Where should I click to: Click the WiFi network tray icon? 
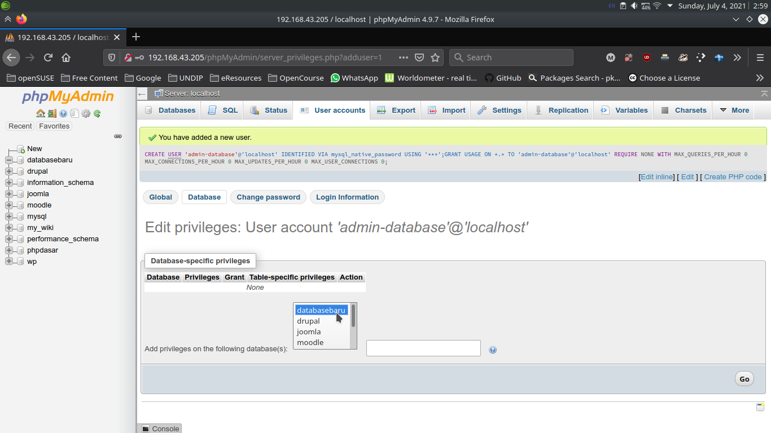pos(657,6)
